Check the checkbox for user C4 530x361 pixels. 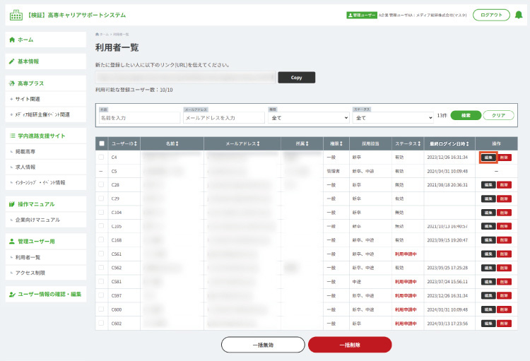(101, 157)
